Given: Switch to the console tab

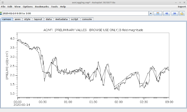Looking at the screenshot, I should (x=87, y=19).
